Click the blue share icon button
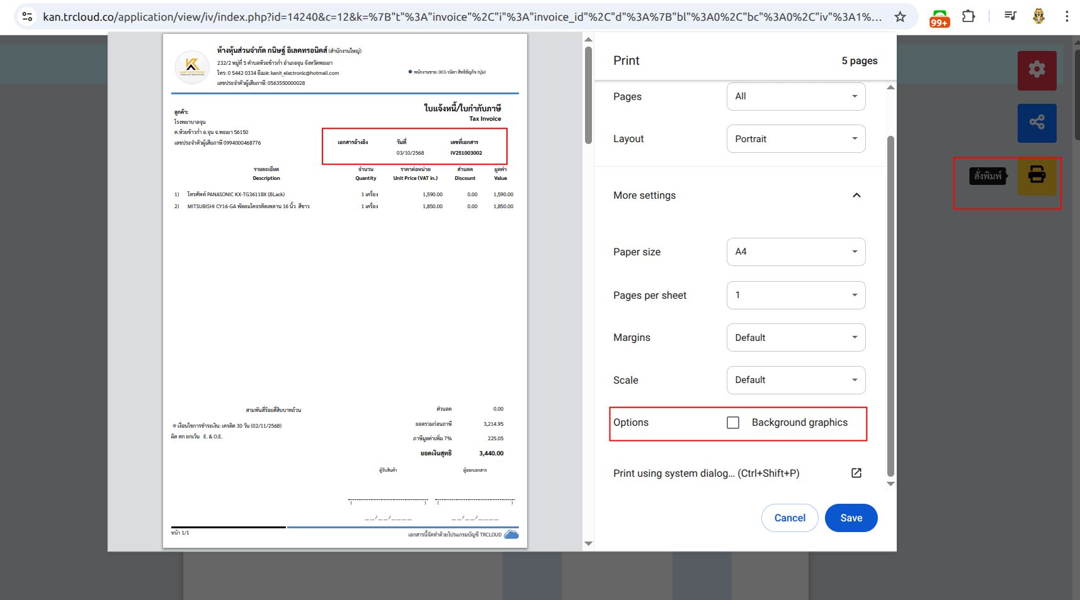Image resolution: width=1080 pixels, height=600 pixels. (x=1037, y=123)
